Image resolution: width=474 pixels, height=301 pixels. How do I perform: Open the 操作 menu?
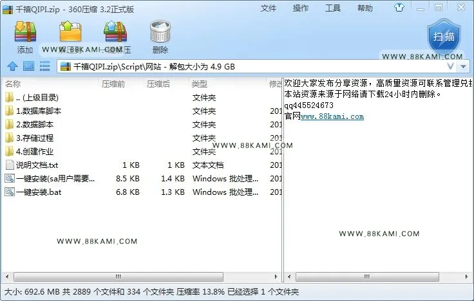301,8
